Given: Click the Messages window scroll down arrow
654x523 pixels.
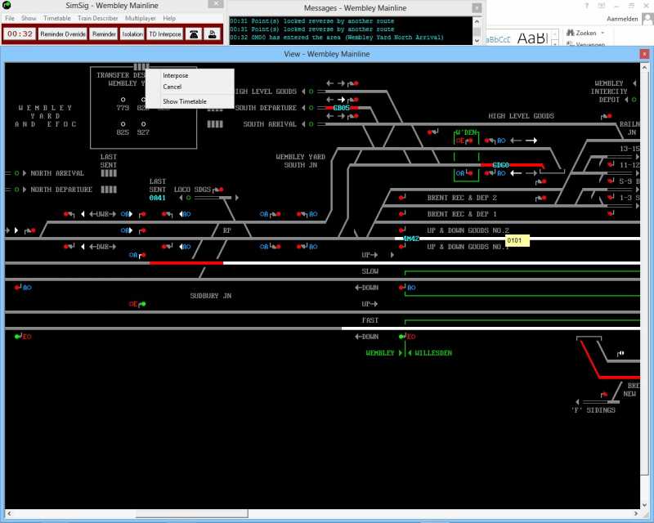Looking at the screenshot, I should [477, 41].
